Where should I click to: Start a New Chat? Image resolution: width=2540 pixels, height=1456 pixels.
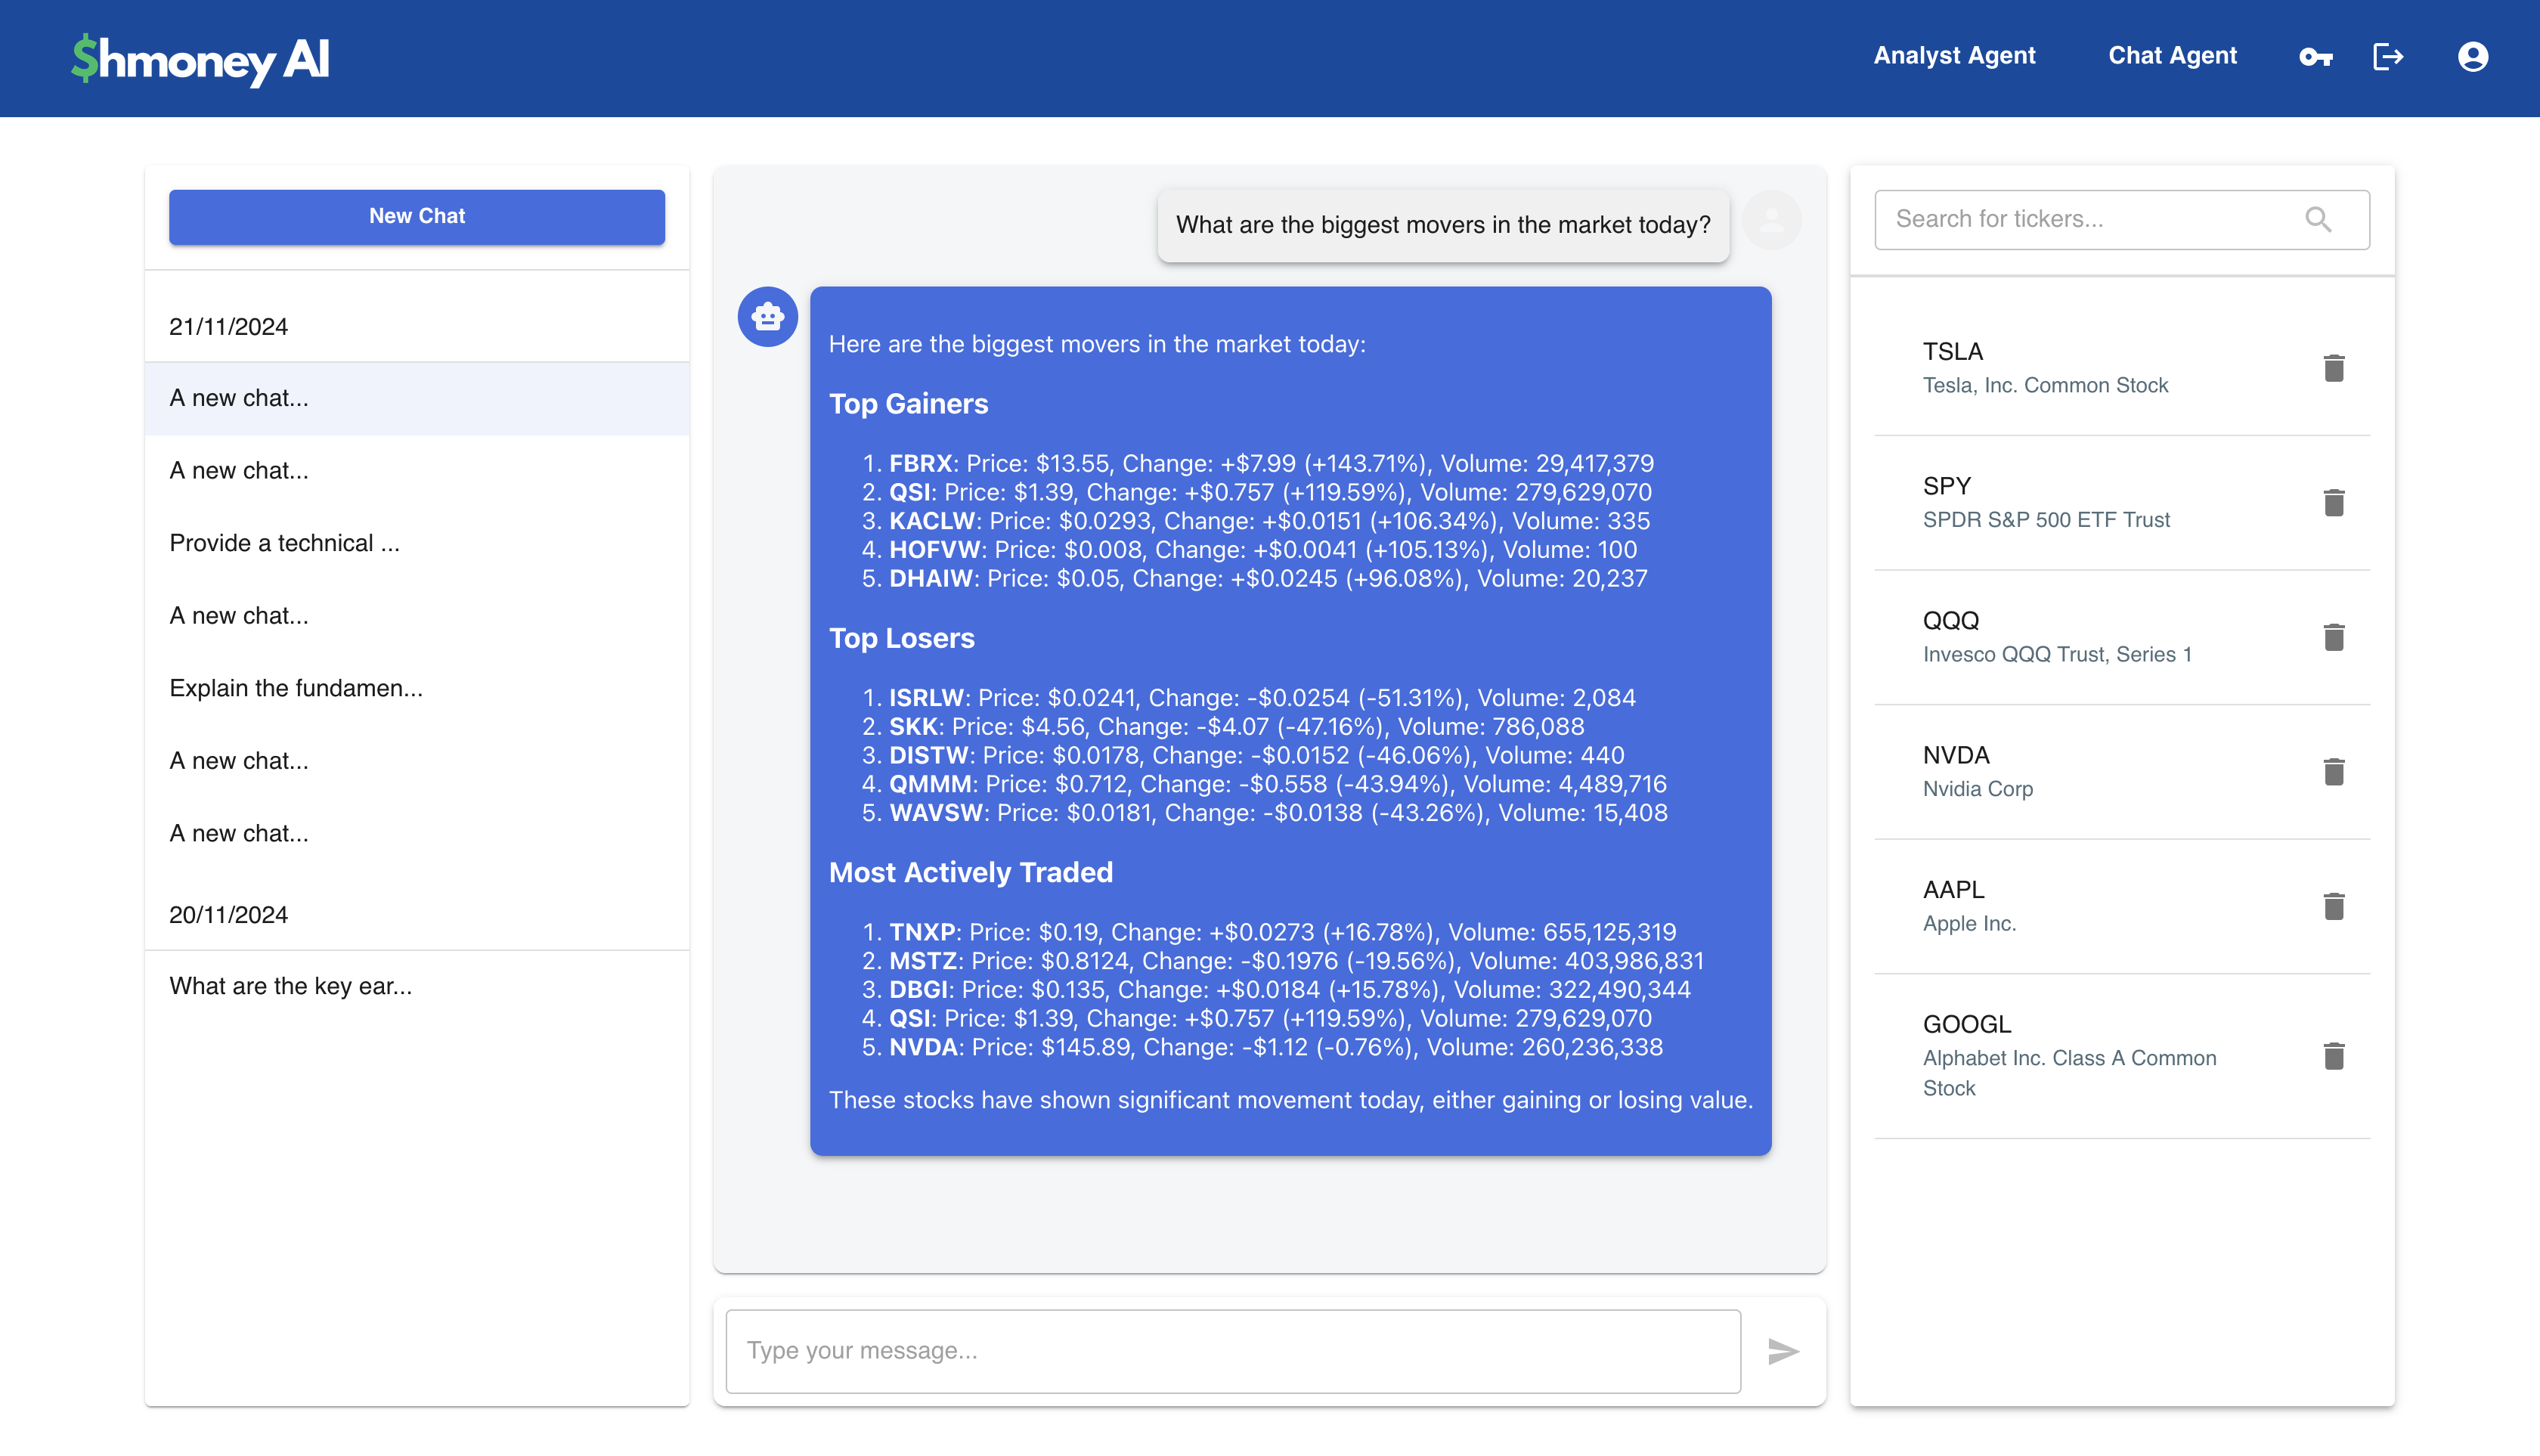tap(416, 217)
